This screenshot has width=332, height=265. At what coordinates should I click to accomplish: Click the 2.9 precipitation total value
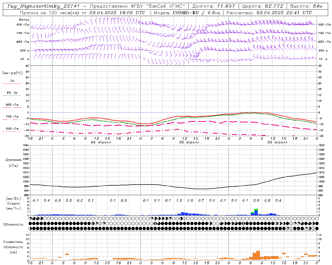256,200
